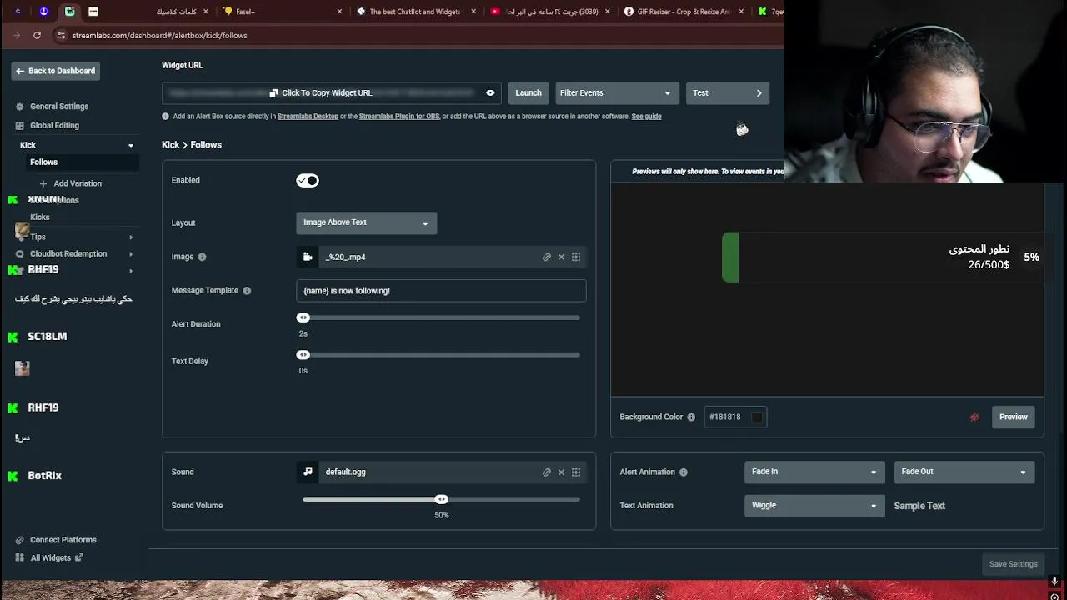Click Add Variation in sidebar

(x=78, y=183)
